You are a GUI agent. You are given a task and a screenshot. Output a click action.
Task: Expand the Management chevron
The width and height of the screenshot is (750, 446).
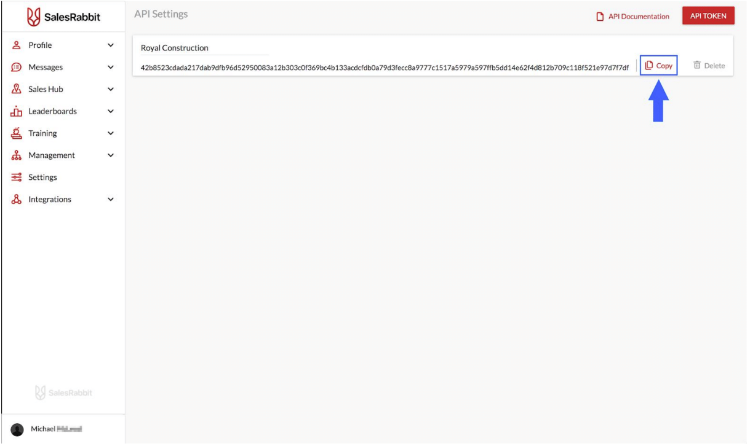(x=111, y=155)
